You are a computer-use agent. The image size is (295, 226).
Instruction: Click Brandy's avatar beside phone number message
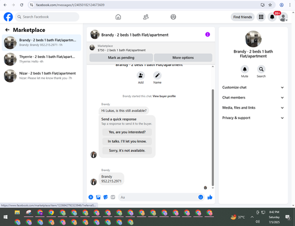93,182
